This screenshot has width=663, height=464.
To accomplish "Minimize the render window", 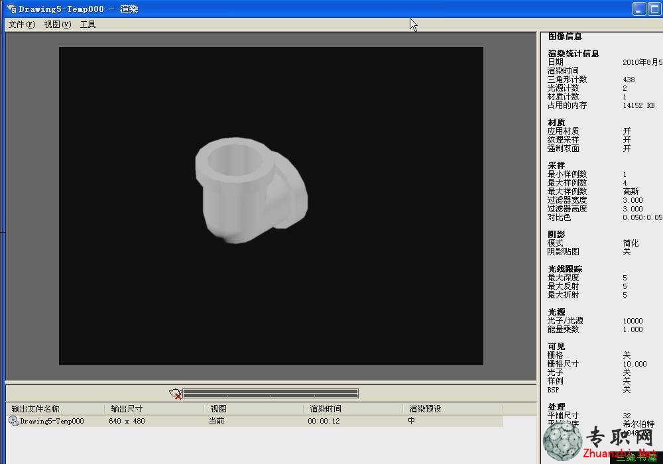I will pos(639,9).
